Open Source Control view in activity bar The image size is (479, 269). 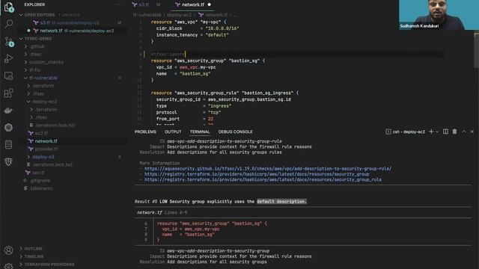click(8, 42)
